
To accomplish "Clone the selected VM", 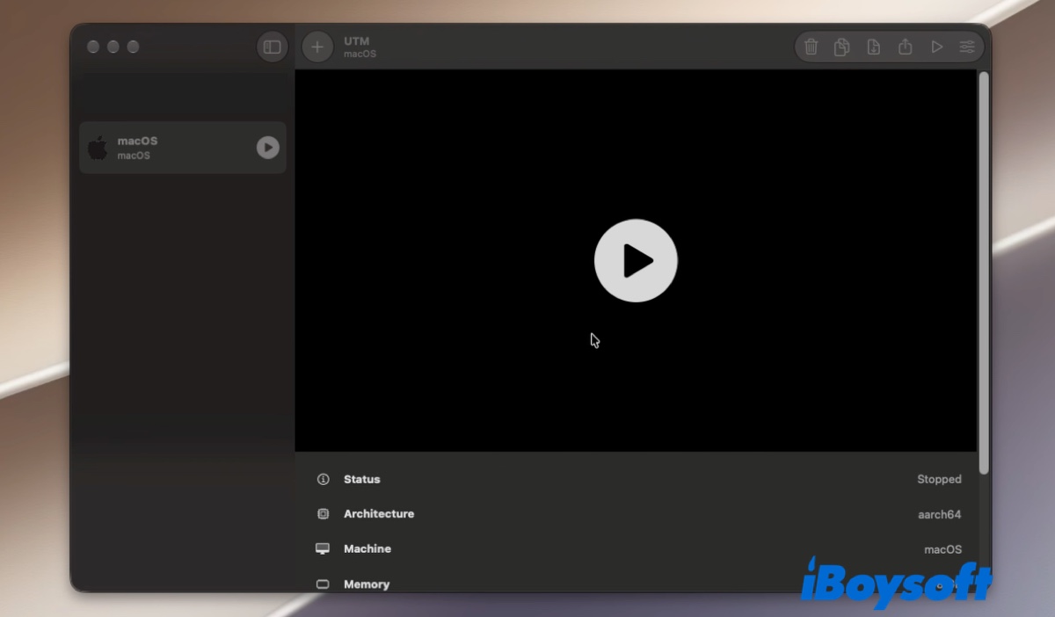I will (x=842, y=47).
